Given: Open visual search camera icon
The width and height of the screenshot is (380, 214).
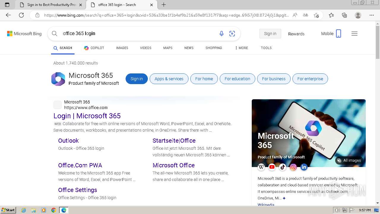Looking at the screenshot, I should (232, 34).
